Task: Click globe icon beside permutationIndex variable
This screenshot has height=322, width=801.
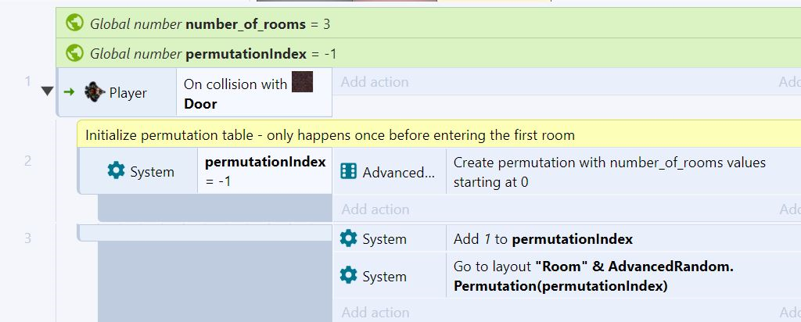Action: click(74, 53)
